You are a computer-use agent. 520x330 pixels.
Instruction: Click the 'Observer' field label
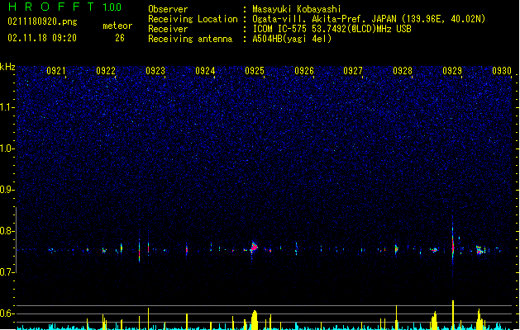(168, 9)
